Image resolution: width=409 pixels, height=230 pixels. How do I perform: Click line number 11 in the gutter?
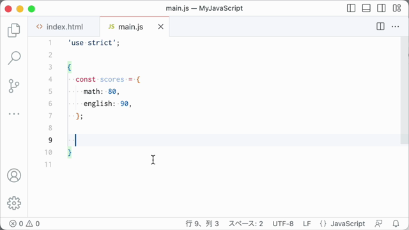click(49, 165)
